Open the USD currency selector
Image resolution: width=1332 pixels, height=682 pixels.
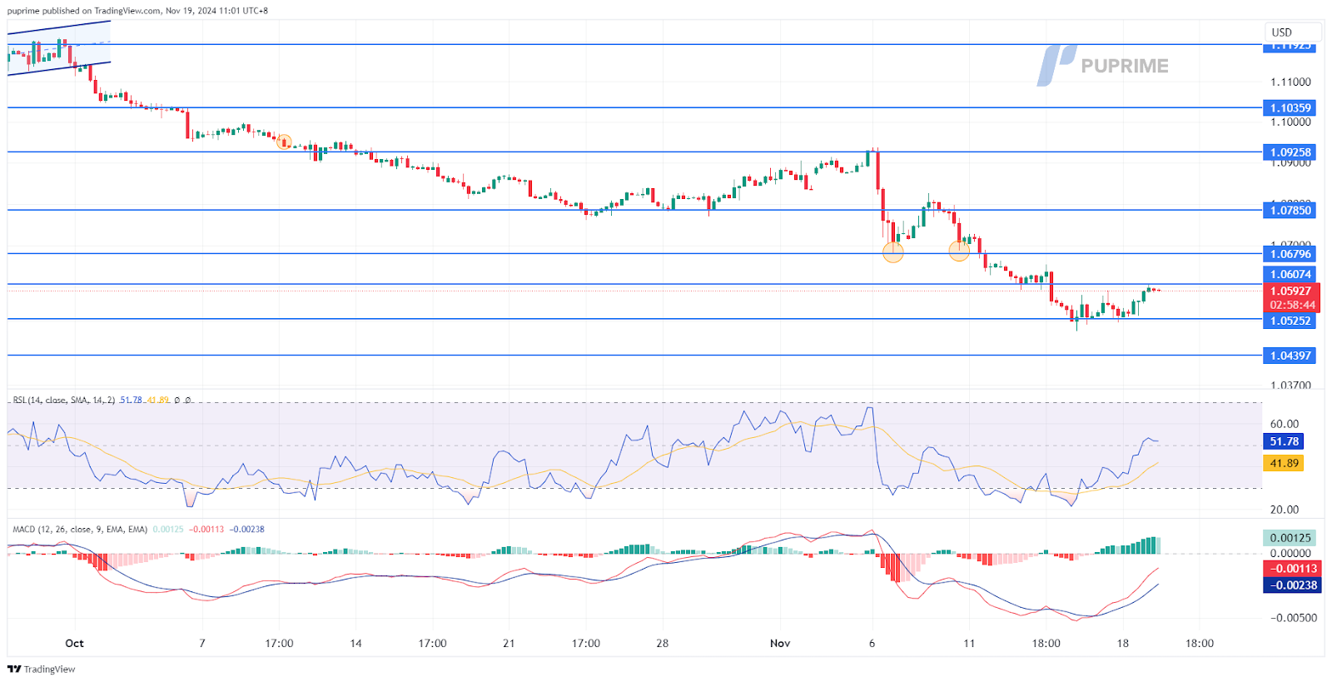pos(1291,32)
